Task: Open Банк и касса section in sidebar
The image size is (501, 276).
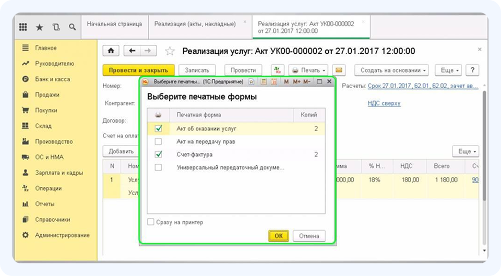Action: coord(52,79)
